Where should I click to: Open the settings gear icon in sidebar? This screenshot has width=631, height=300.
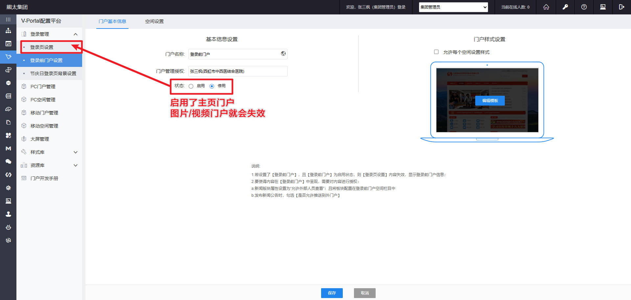tap(8, 188)
